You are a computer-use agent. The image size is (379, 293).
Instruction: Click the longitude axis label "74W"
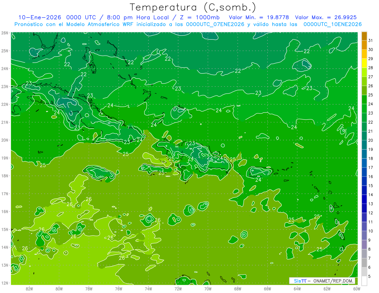pyautogui.click(x=148, y=289)
